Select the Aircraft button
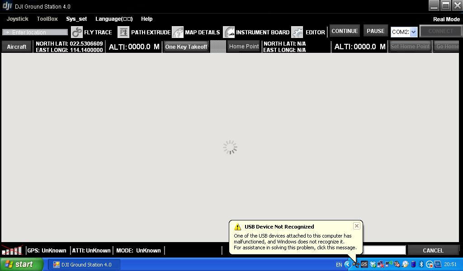 point(17,47)
